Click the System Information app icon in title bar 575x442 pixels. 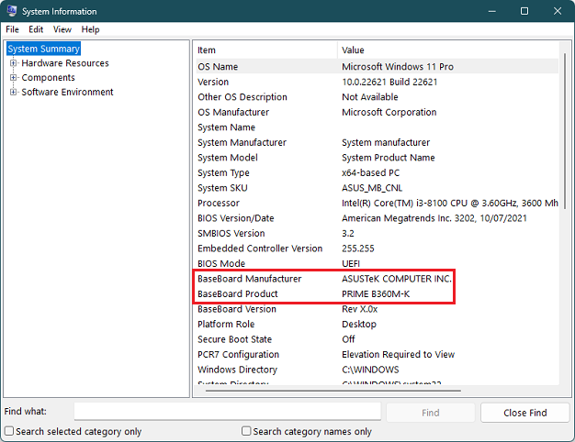(x=12, y=11)
